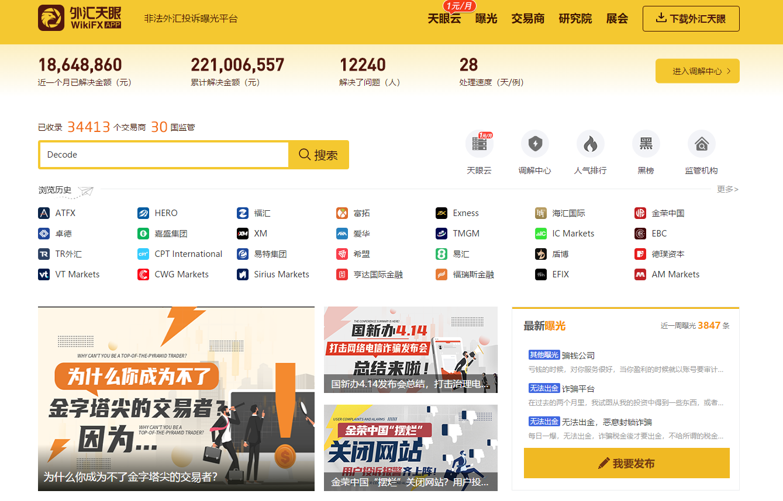The width and height of the screenshot is (783, 501).
Task: Open the 展会 navigation item
Action: pyautogui.click(x=617, y=19)
